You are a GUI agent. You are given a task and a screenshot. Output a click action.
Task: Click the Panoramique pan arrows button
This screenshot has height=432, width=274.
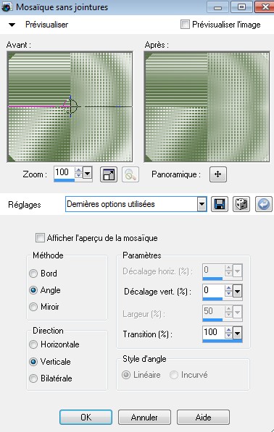[x=218, y=174]
